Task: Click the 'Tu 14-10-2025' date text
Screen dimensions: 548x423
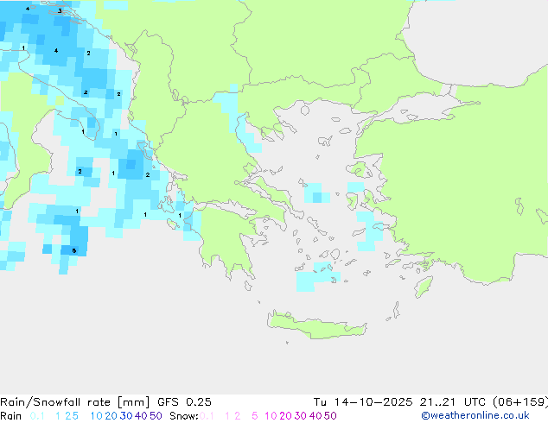Action: click(363, 402)
